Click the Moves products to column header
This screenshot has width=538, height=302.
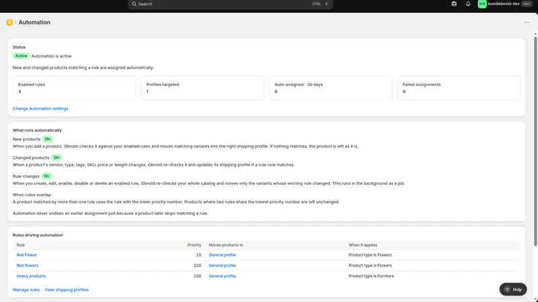[x=226, y=245]
